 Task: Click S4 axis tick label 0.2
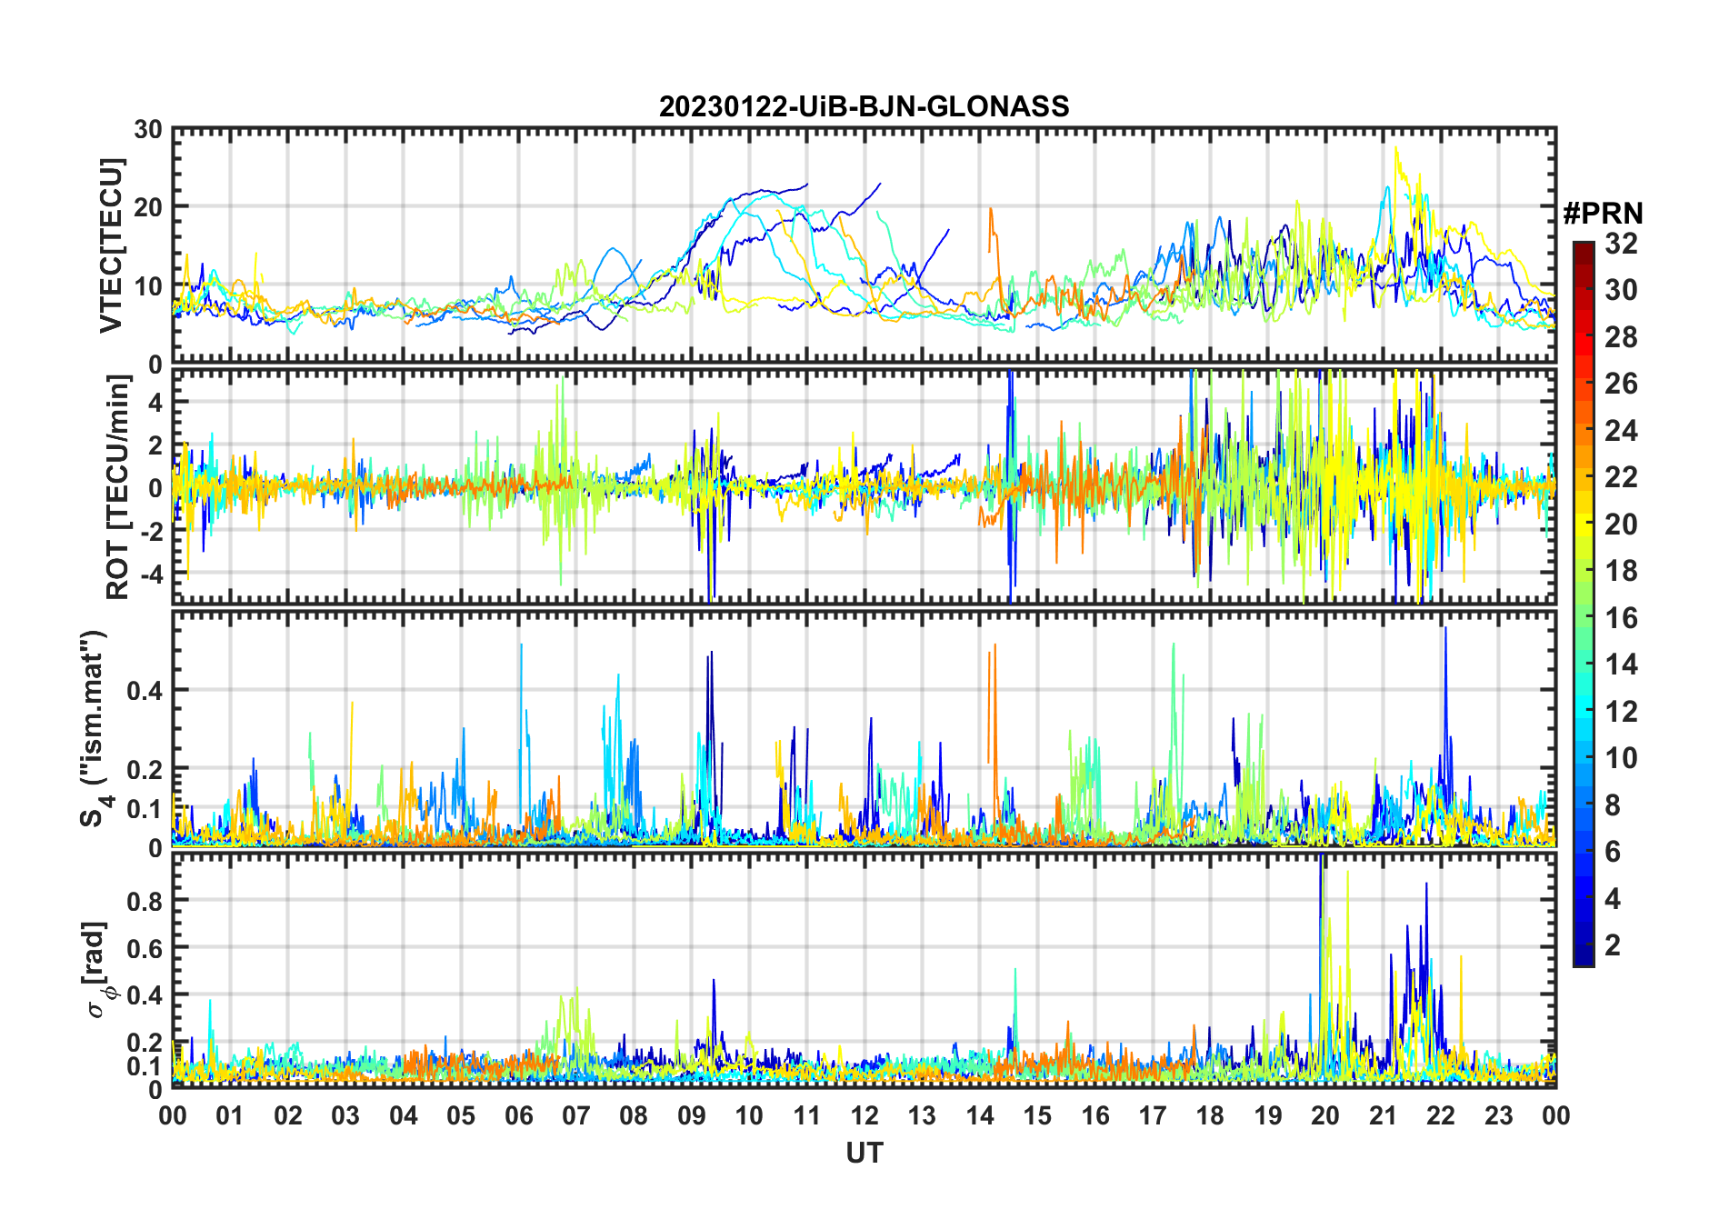145,769
